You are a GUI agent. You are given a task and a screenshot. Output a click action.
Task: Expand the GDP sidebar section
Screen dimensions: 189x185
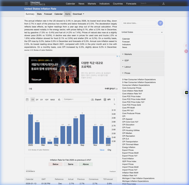(x=142, y=60)
